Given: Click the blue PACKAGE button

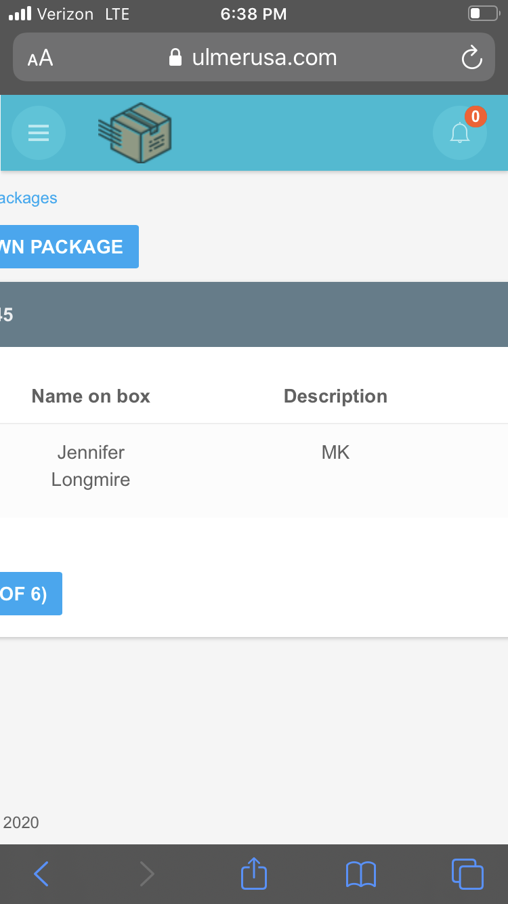Looking at the screenshot, I should tap(69, 247).
